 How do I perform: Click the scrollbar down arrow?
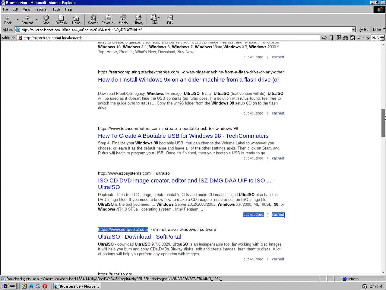[383, 272]
